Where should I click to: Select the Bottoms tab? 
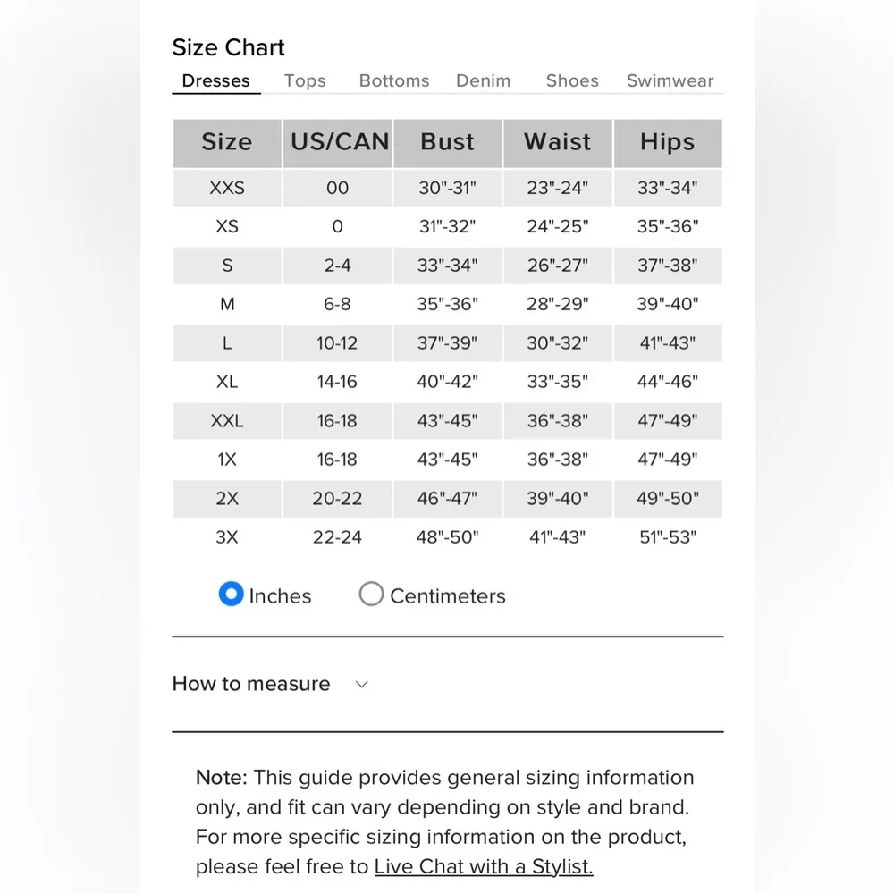pos(394,80)
